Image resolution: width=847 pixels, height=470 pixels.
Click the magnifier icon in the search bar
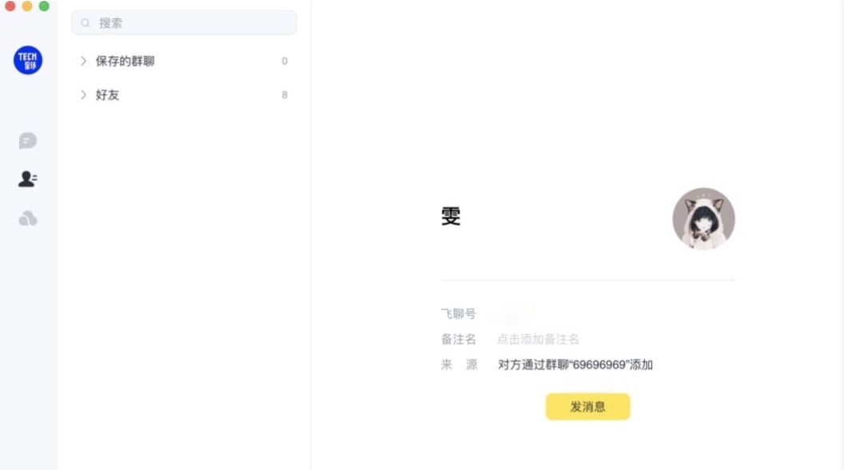pos(85,23)
